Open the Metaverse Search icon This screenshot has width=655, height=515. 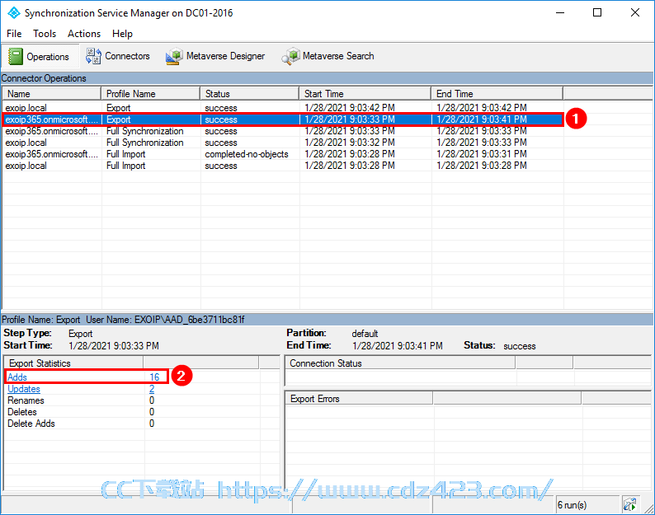pos(290,56)
